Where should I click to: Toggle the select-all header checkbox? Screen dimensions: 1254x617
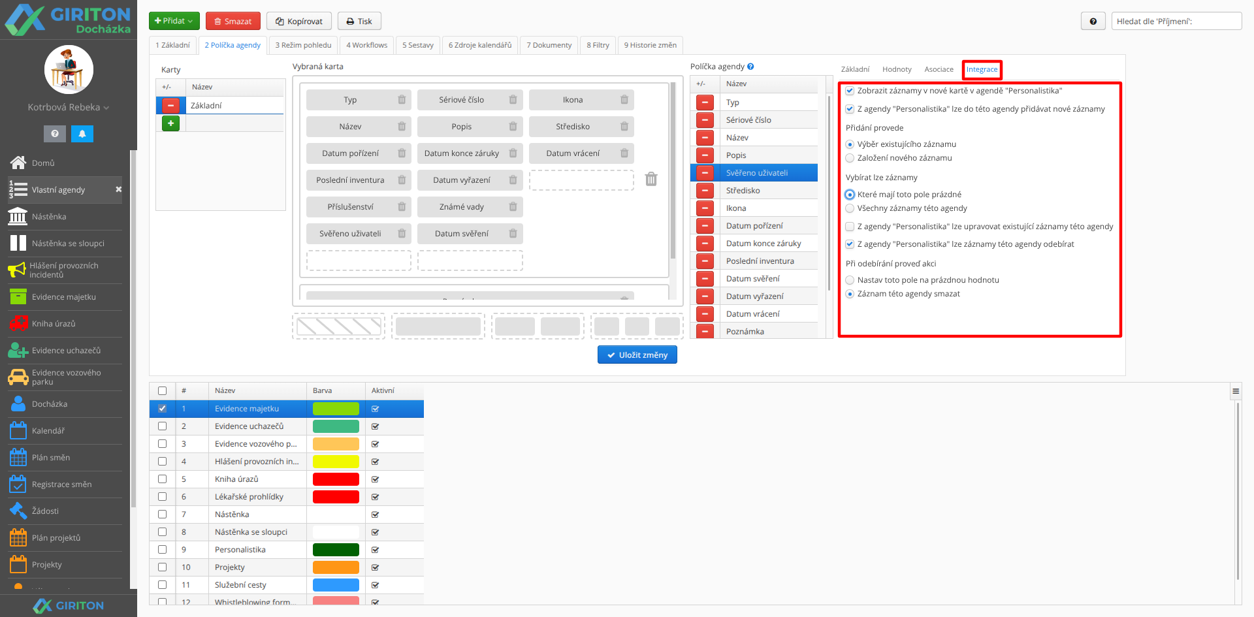162,390
